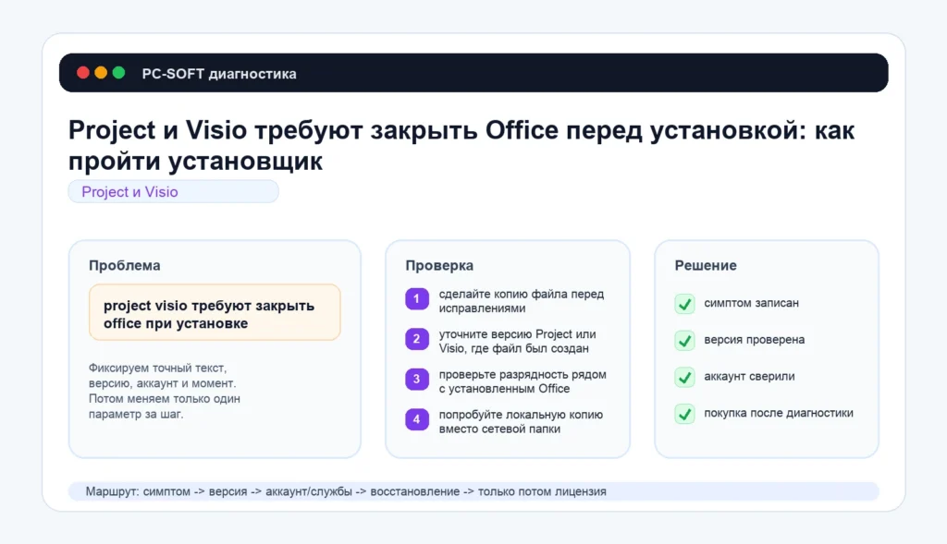Toggle the 'аккаунт сверили' checkbox
The width and height of the screenshot is (947, 544).
tap(685, 377)
